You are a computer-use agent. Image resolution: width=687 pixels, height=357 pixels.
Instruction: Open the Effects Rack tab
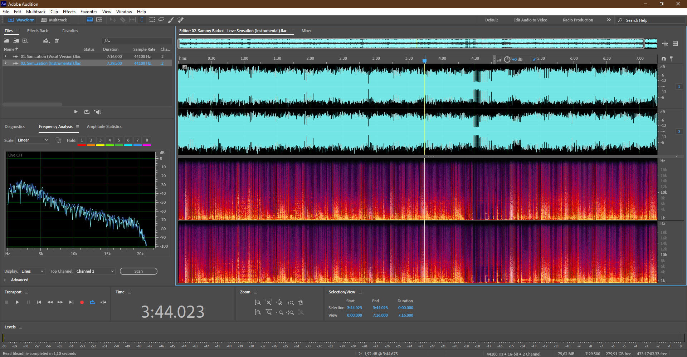tap(38, 31)
